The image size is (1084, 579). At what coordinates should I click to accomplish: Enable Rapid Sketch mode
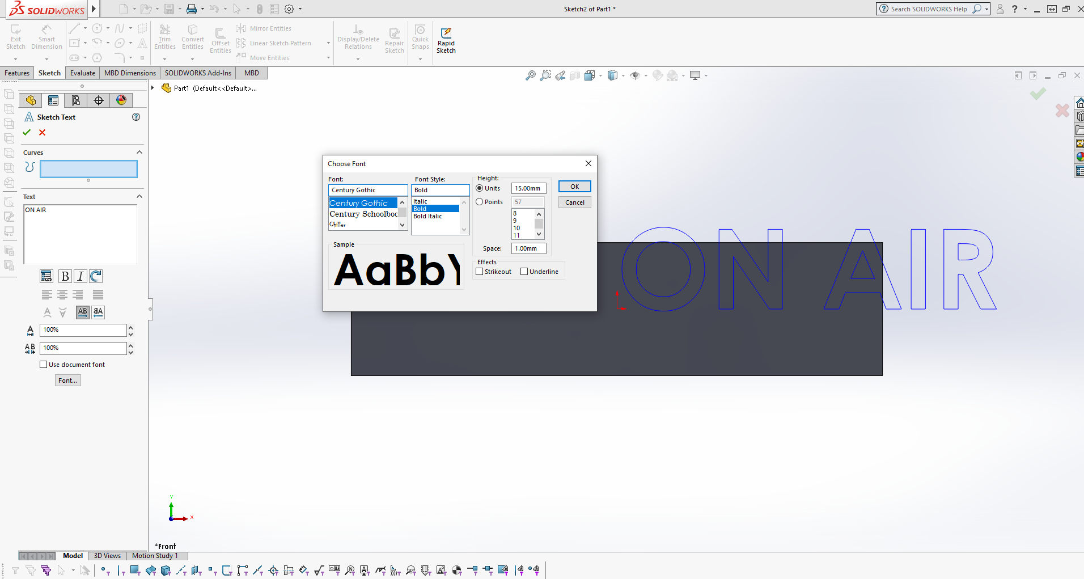pyautogui.click(x=446, y=39)
